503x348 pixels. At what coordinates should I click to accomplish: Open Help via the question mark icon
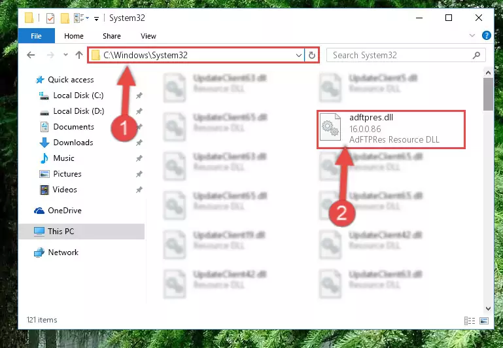point(486,35)
